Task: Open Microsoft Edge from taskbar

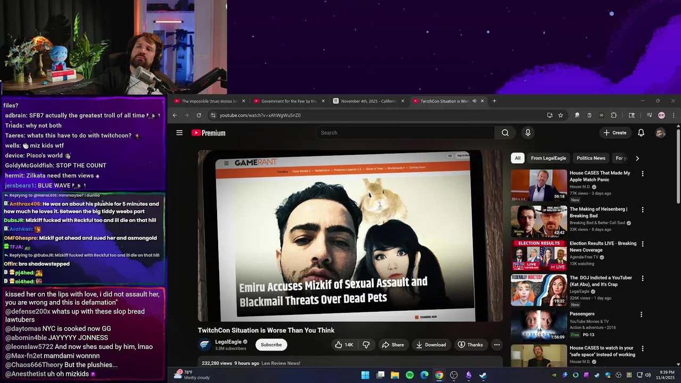Action: [424, 375]
